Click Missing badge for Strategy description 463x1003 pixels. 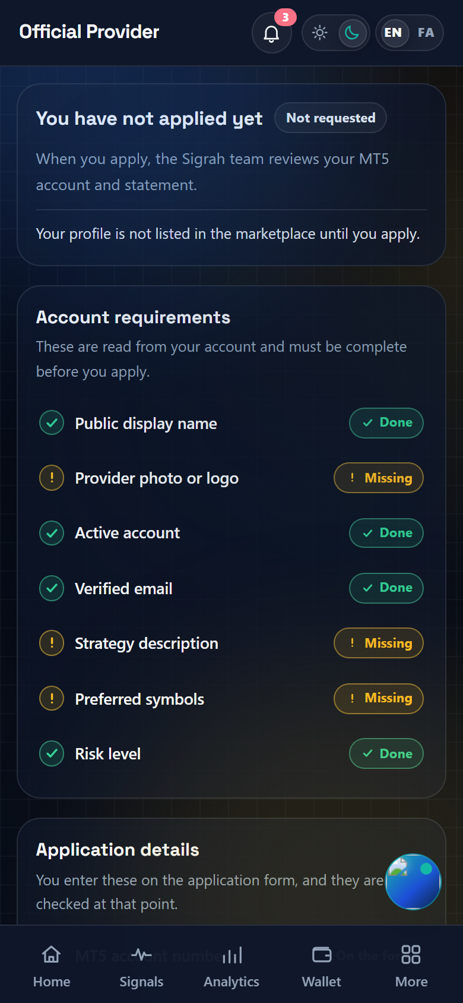coord(379,643)
